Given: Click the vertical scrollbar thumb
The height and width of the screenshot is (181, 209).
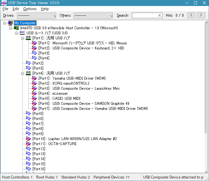Looking at the screenshot, I should 206,78.
